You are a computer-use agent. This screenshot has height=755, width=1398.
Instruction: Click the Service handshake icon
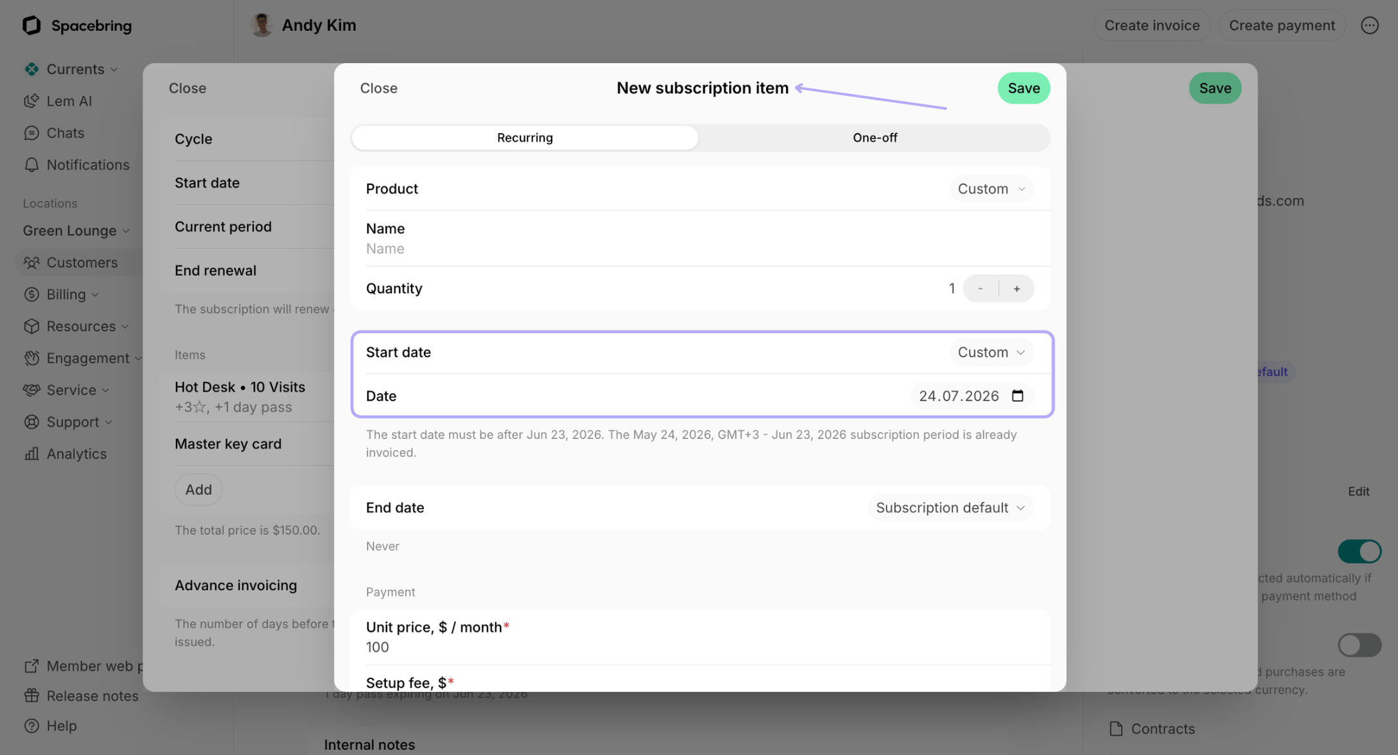click(x=31, y=390)
